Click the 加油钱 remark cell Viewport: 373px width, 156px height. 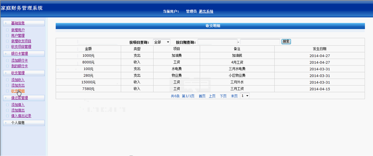(x=237, y=56)
